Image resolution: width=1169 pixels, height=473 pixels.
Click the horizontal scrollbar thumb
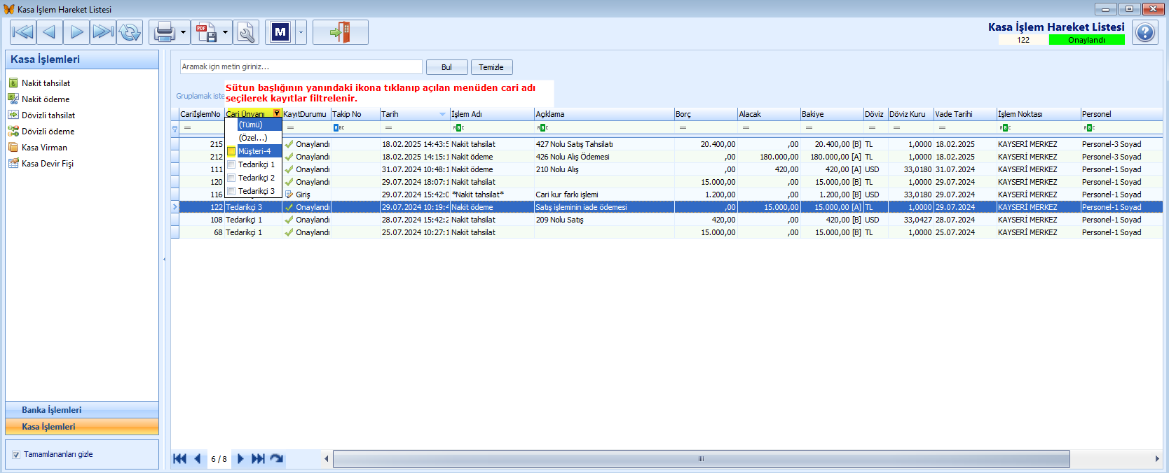click(x=701, y=459)
